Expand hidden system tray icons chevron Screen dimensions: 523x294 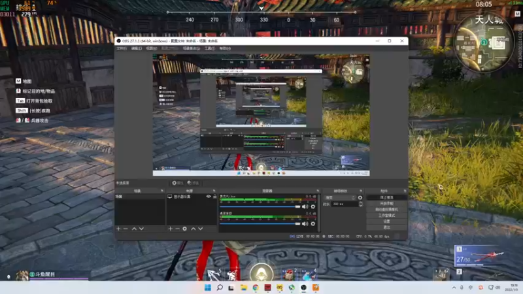[x=454, y=287]
